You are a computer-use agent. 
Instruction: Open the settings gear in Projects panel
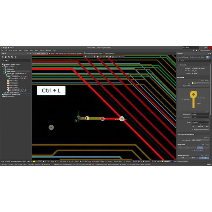[15, 57]
